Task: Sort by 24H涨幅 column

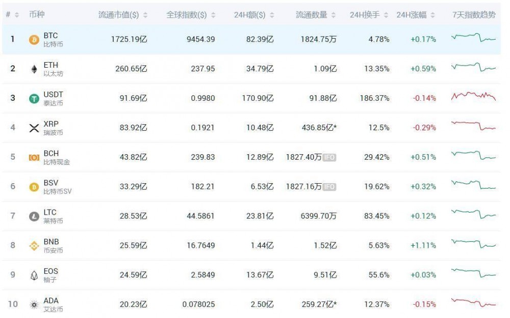Action: (415, 15)
